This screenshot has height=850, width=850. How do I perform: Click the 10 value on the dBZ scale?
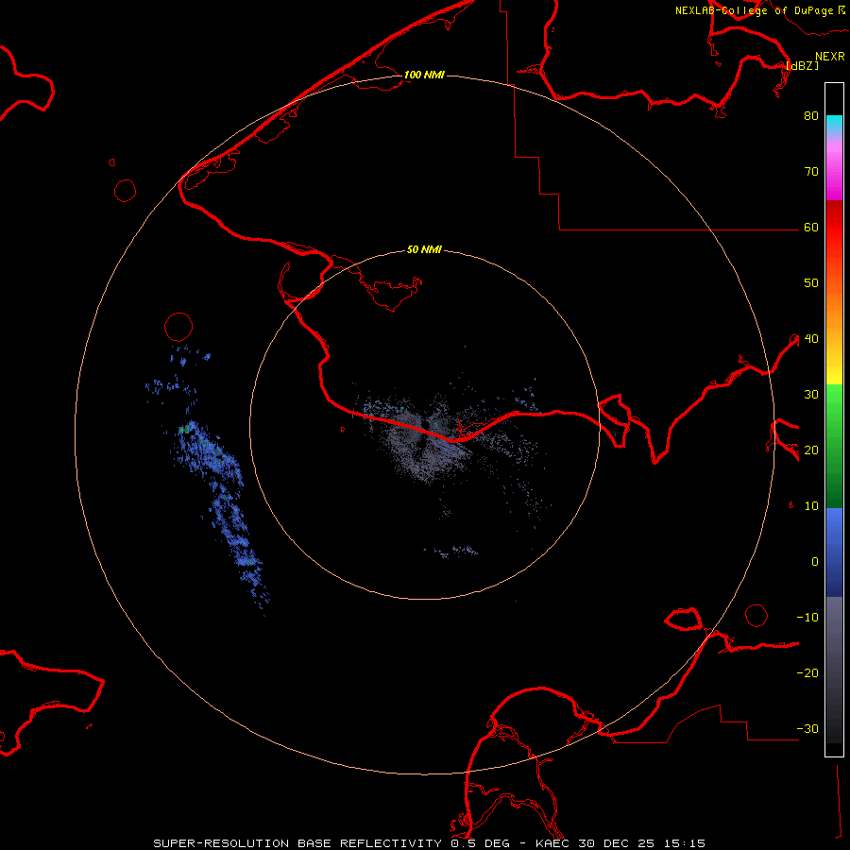pyautogui.click(x=811, y=507)
